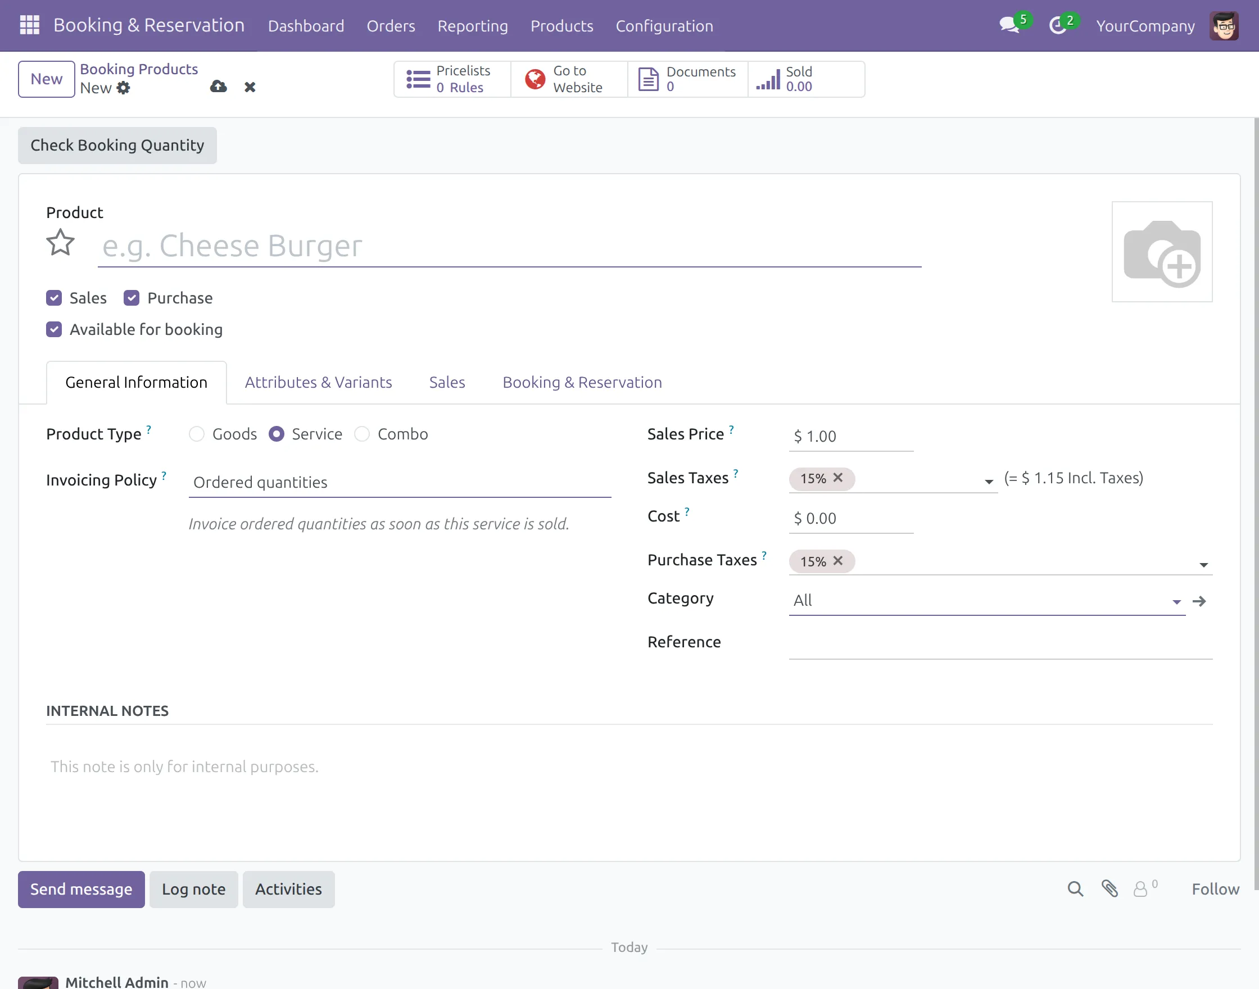Open the Pricelists Rules stat button

pos(452,79)
